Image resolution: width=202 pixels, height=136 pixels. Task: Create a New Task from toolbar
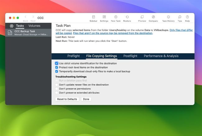(116, 17)
